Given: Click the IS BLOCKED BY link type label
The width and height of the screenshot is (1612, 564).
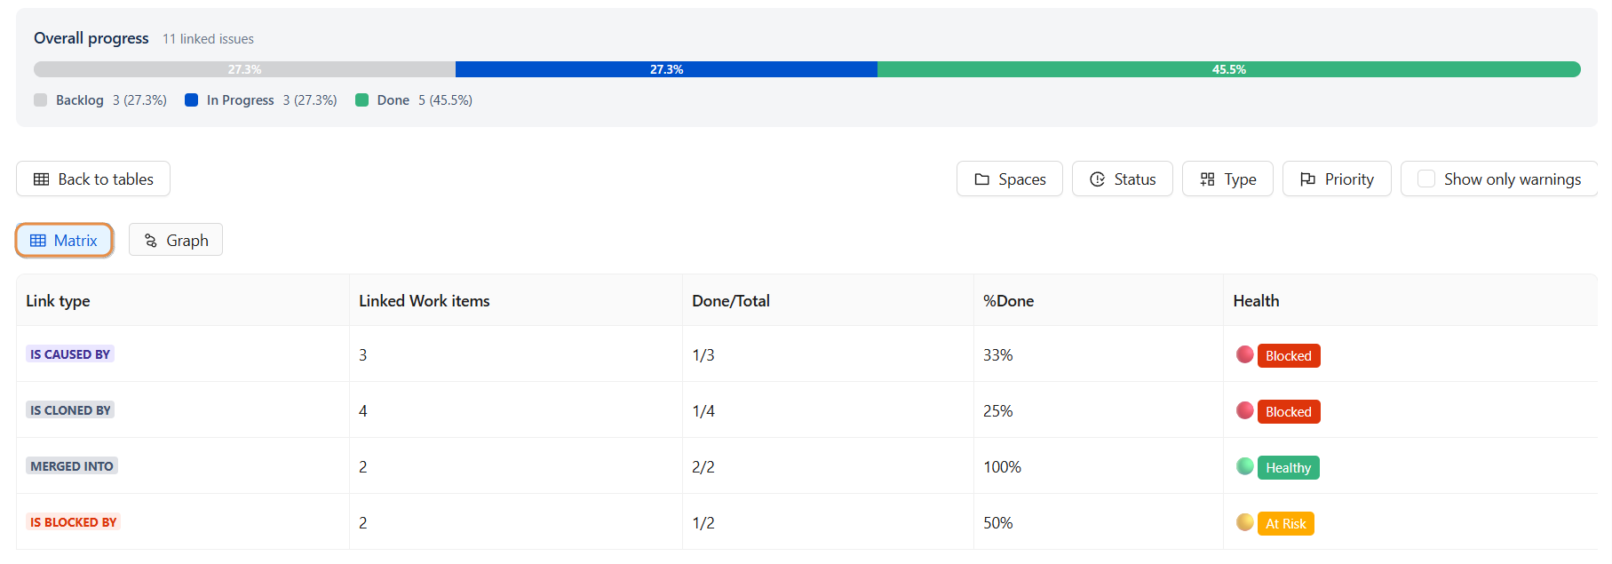Looking at the screenshot, I should [x=73, y=522].
